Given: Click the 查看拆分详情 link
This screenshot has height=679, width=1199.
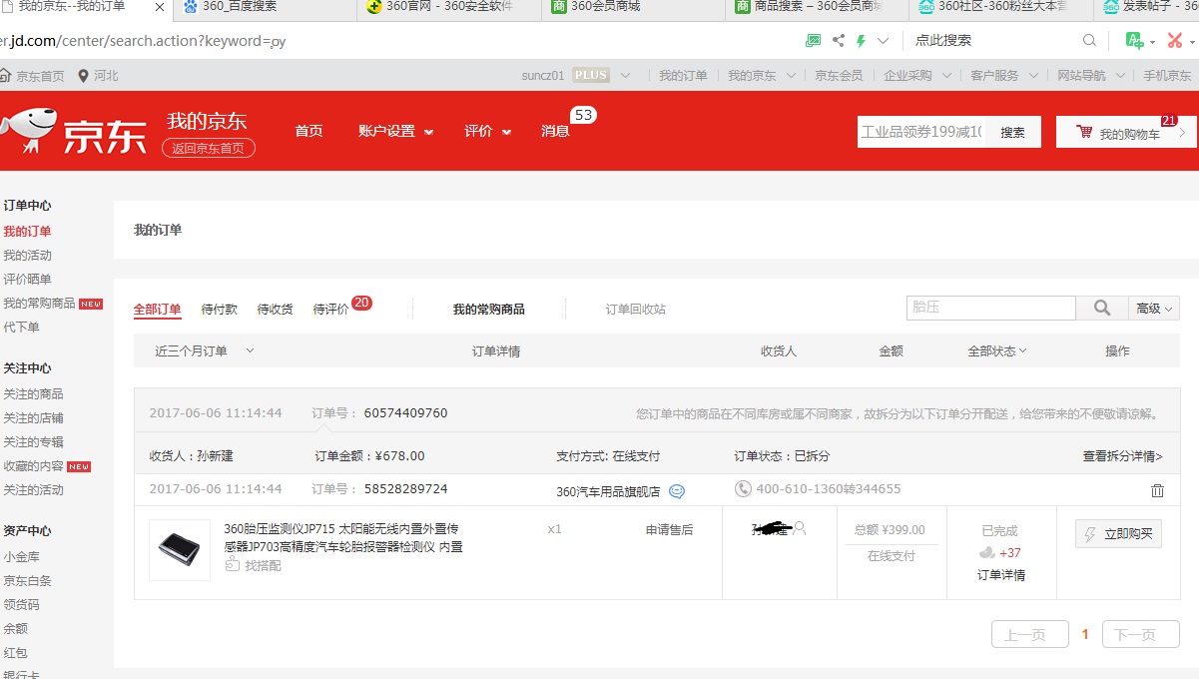Looking at the screenshot, I should 1123,455.
